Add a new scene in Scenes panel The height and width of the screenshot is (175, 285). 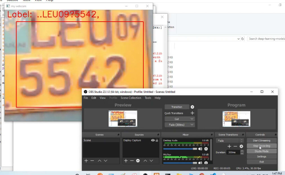pos(86,161)
